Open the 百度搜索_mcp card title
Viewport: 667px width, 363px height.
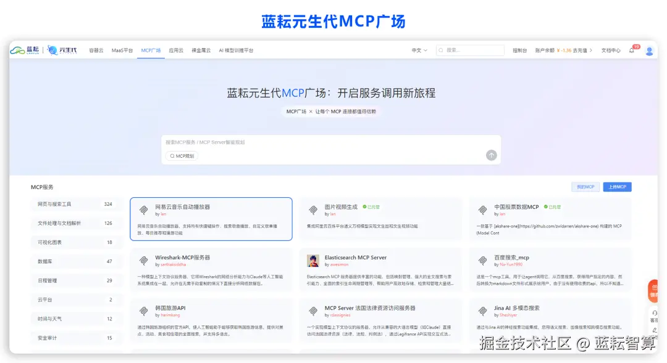511,257
